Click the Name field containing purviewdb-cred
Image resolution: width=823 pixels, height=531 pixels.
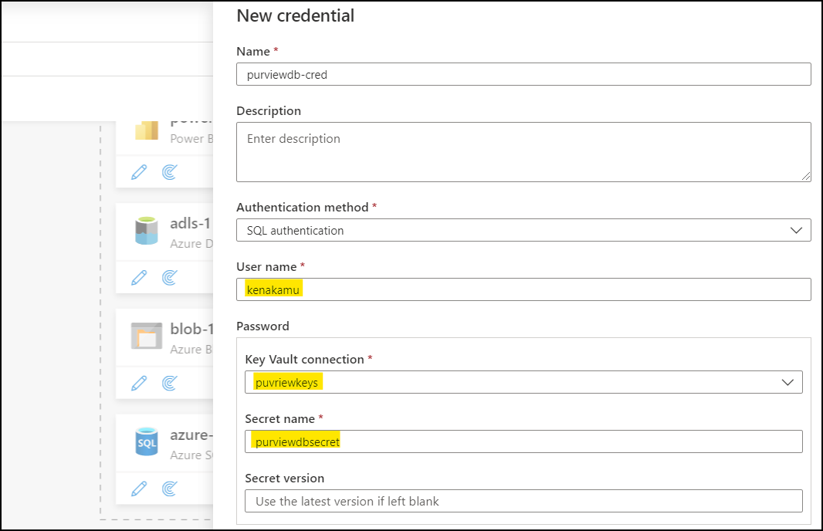(x=523, y=74)
